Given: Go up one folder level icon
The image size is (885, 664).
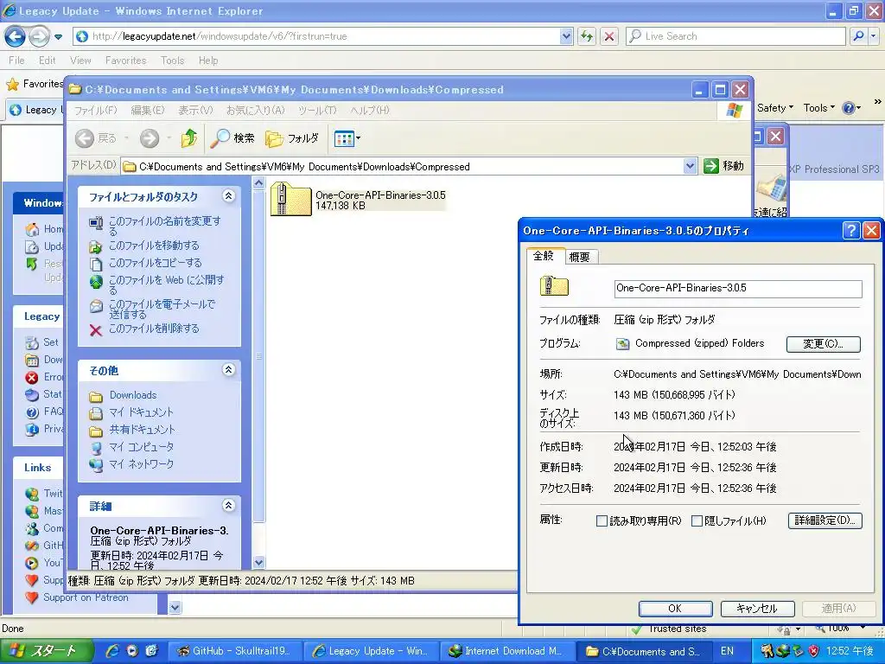Looking at the screenshot, I should point(189,138).
